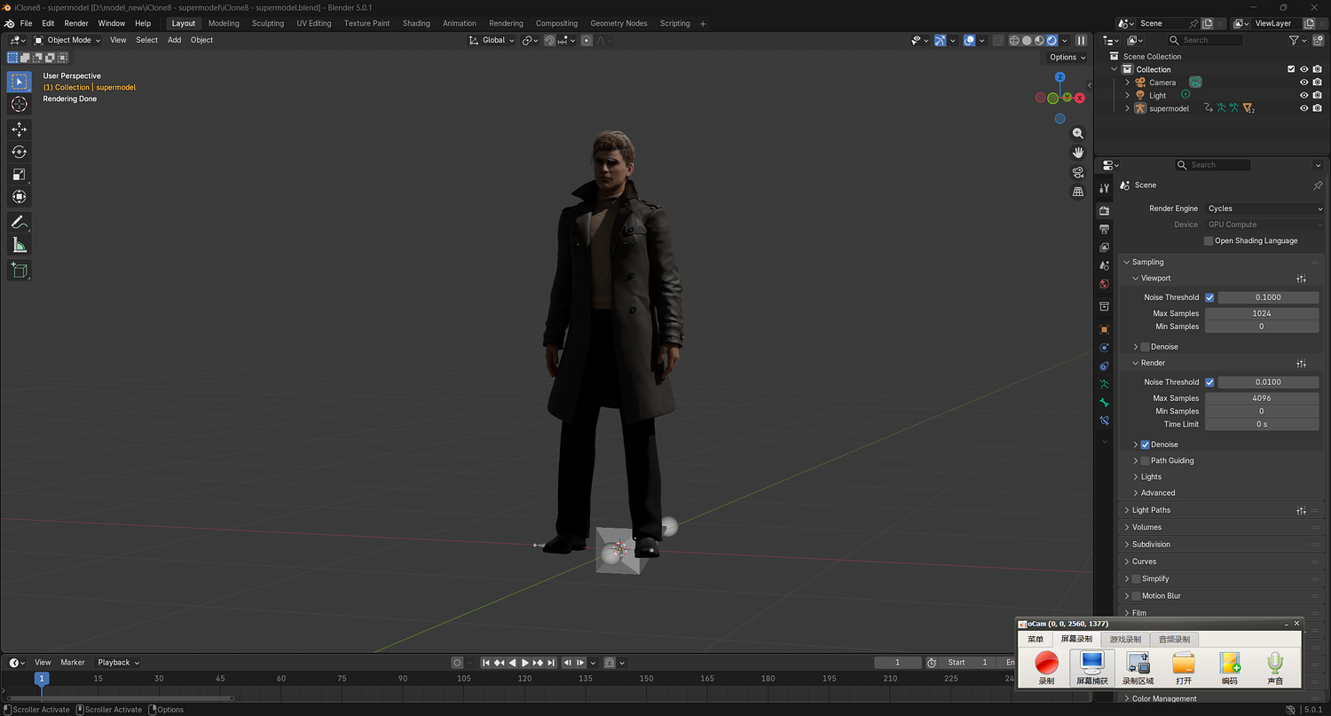The height and width of the screenshot is (716, 1331).
Task: Select the Add Cube tool
Action: [x=20, y=270]
